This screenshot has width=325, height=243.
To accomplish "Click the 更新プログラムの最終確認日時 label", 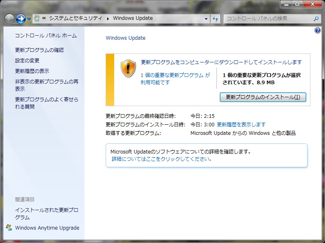I will coord(141,116).
